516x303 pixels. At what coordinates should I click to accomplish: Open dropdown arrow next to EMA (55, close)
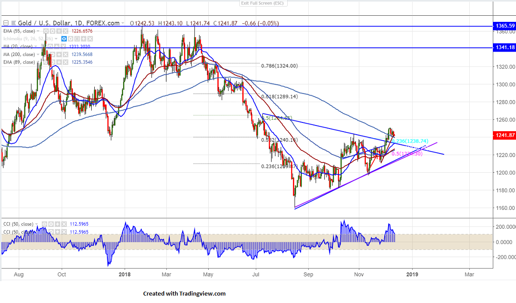tap(38, 31)
